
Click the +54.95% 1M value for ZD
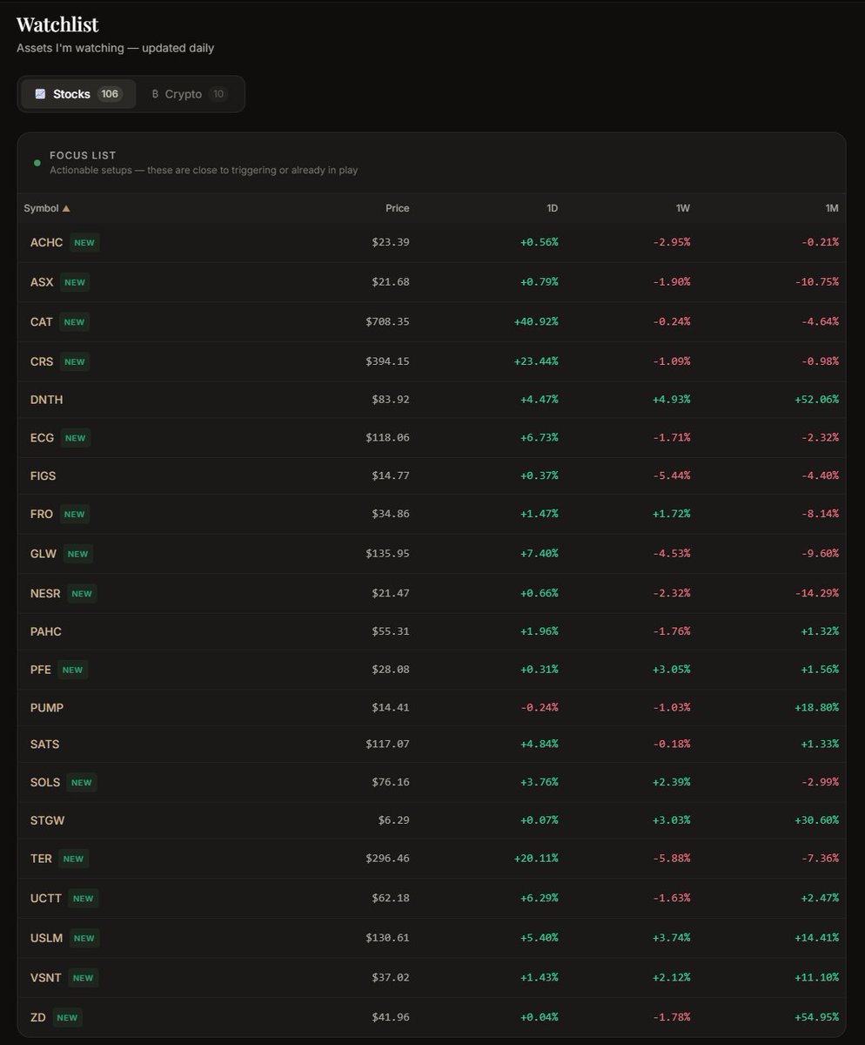tap(817, 1017)
